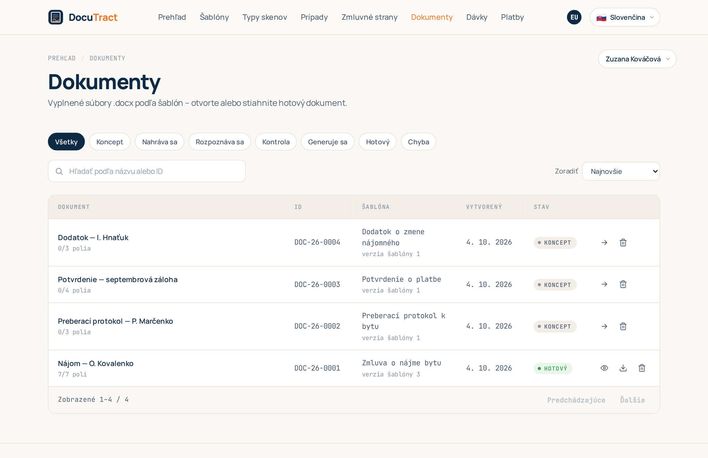Click the EU region badge
Image resolution: width=708 pixels, height=458 pixels.
click(574, 17)
